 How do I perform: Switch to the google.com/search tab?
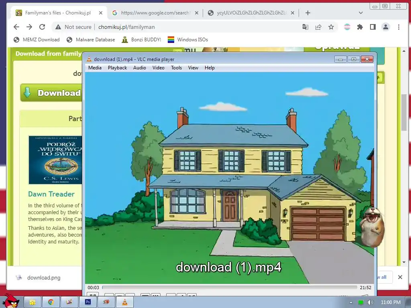point(155,13)
